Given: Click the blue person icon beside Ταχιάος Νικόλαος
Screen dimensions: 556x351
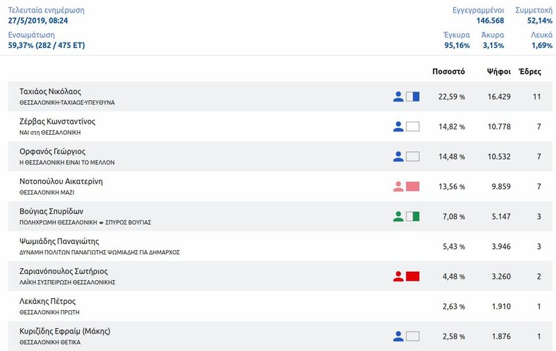Looking at the screenshot, I should pos(398,97).
